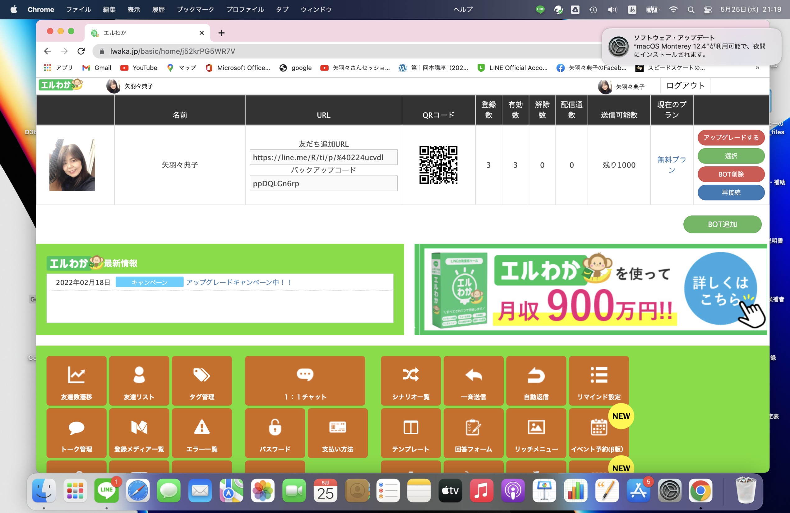Viewport: 790px width, 513px height.
Task: Open Microsoft Office bookmark
Action: coord(238,68)
